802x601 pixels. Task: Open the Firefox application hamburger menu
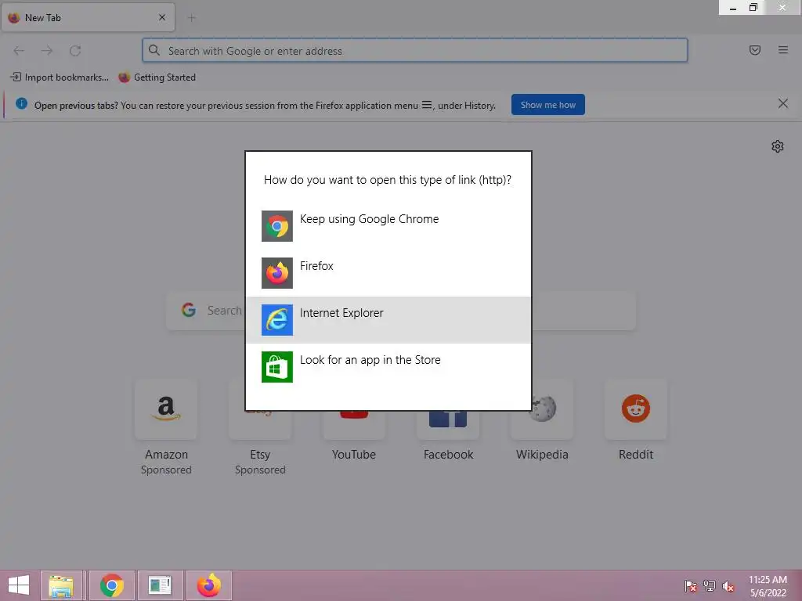[x=783, y=50]
